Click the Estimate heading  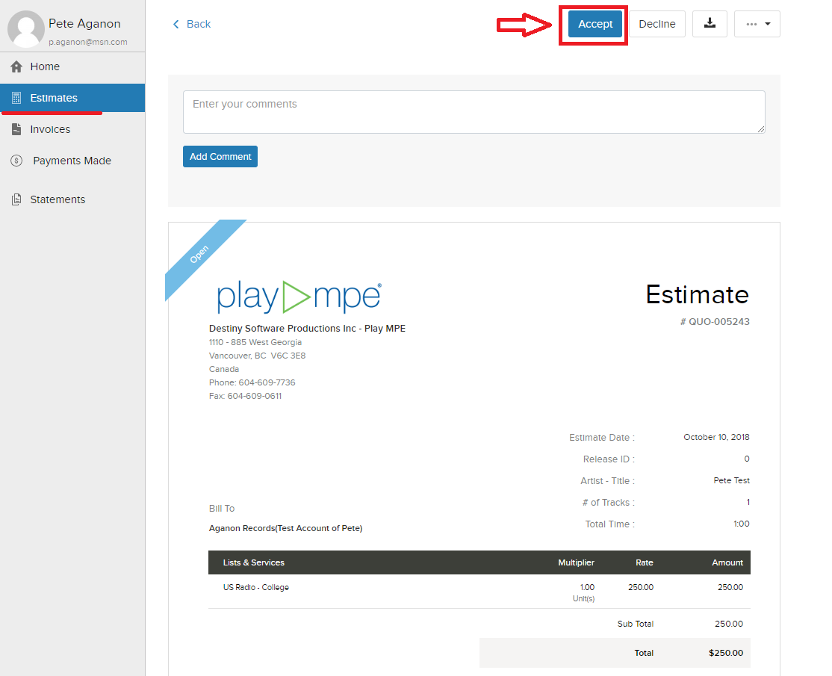pos(698,294)
